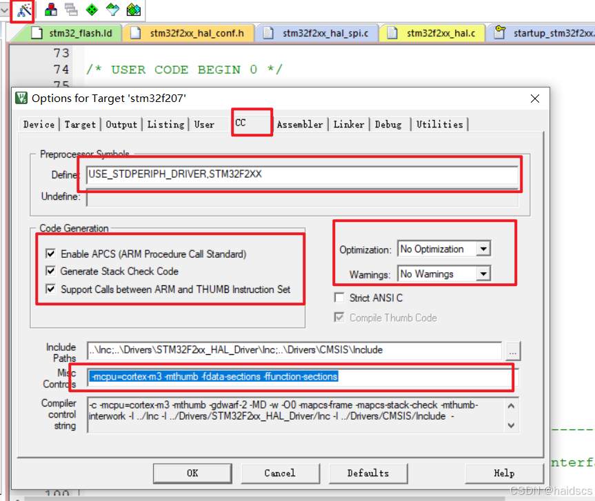The image size is (595, 501).
Task: Open the Listing options tab
Action: coord(166,125)
